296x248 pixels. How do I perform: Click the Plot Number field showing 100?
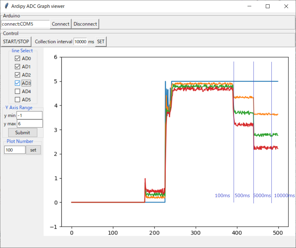point(14,150)
